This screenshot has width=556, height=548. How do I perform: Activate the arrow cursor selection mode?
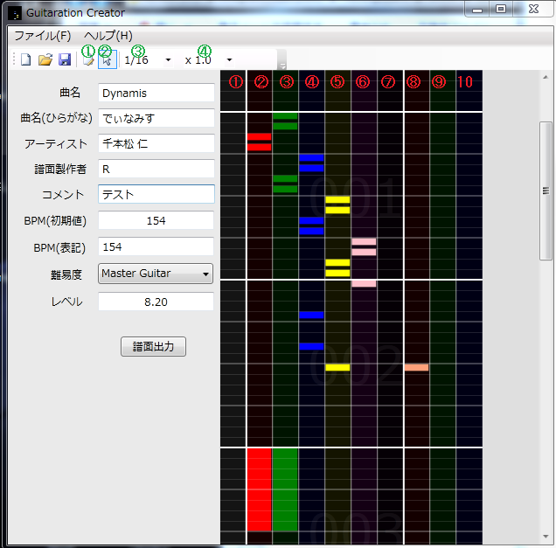tap(107, 60)
